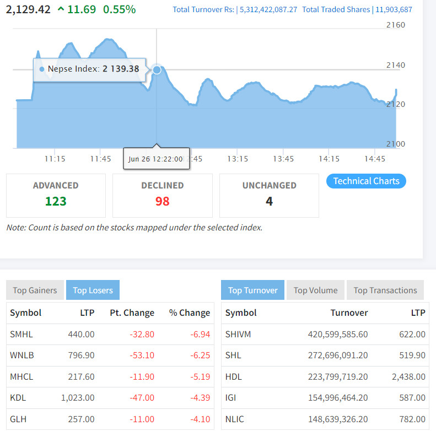
Task: Click the 11:45 time axis label
Action: (x=100, y=159)
